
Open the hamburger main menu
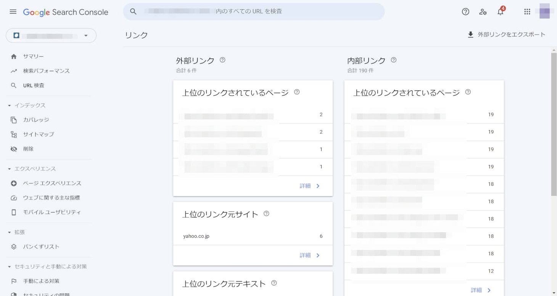(13, 12)
